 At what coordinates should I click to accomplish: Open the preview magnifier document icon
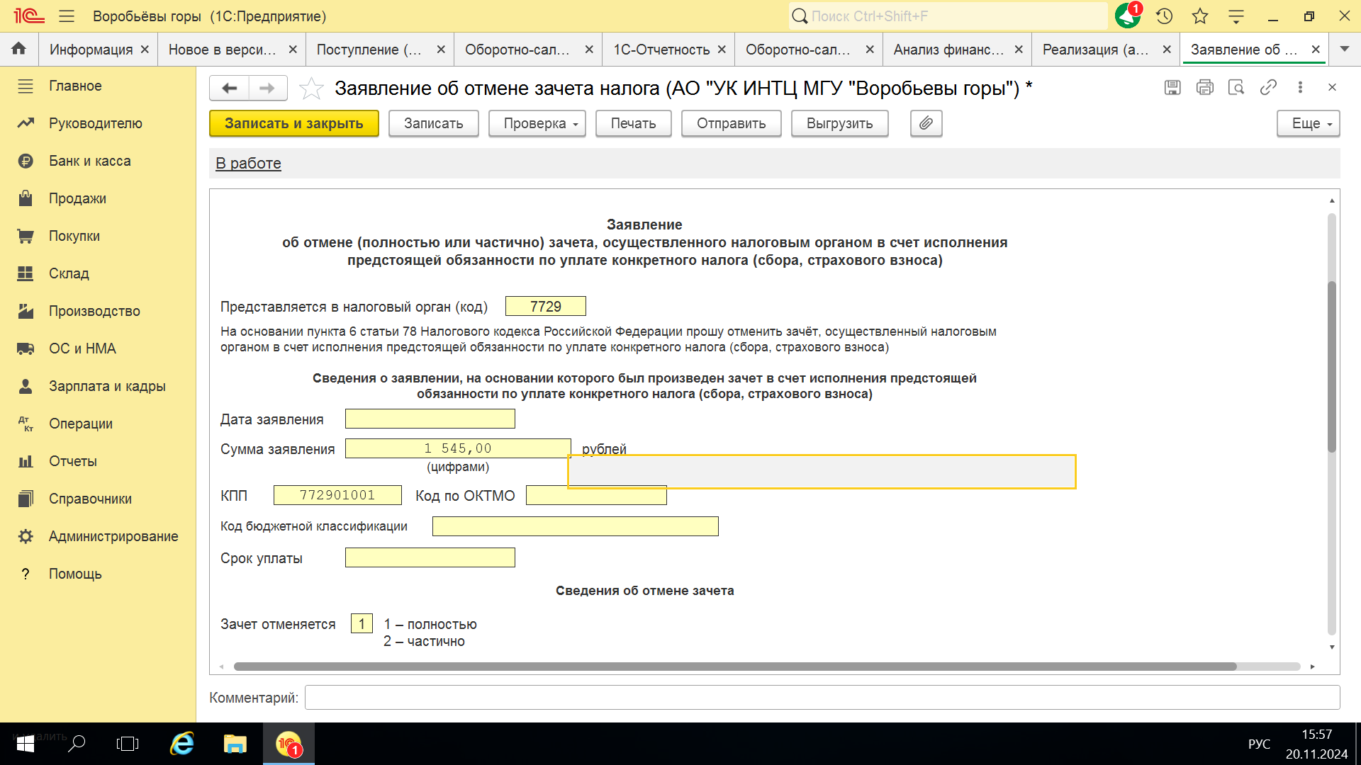point(1236,87)
